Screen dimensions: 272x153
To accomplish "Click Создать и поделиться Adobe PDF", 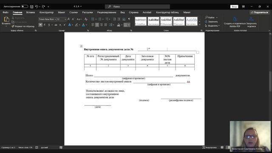I will coord(235,22).
